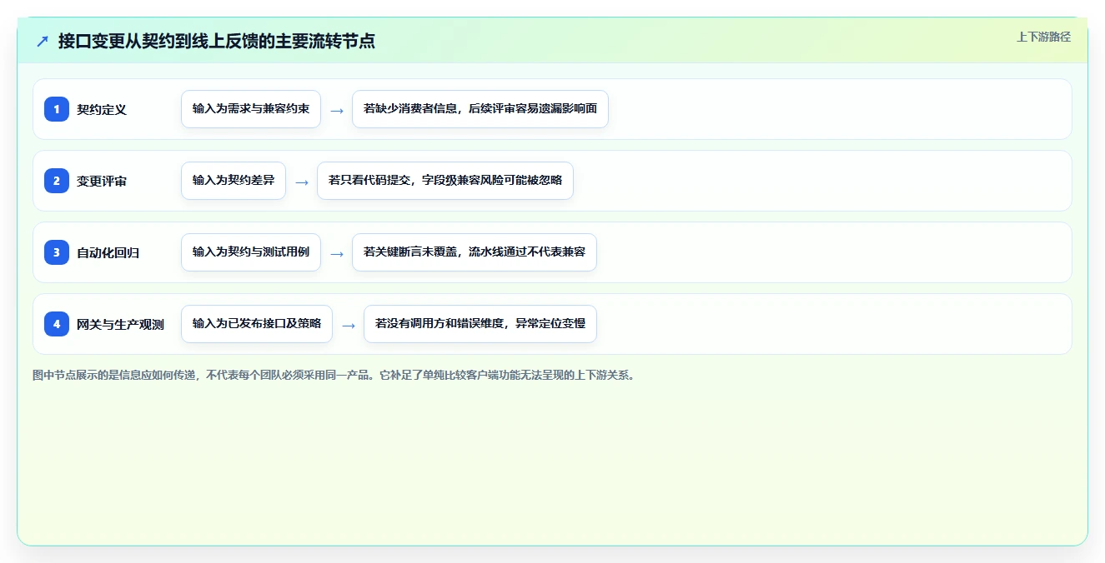Click the footnote beginning 图中节点展示的是信息应如何传递
The width and height of the screenshot is (1105, 563).
(334, 376)
